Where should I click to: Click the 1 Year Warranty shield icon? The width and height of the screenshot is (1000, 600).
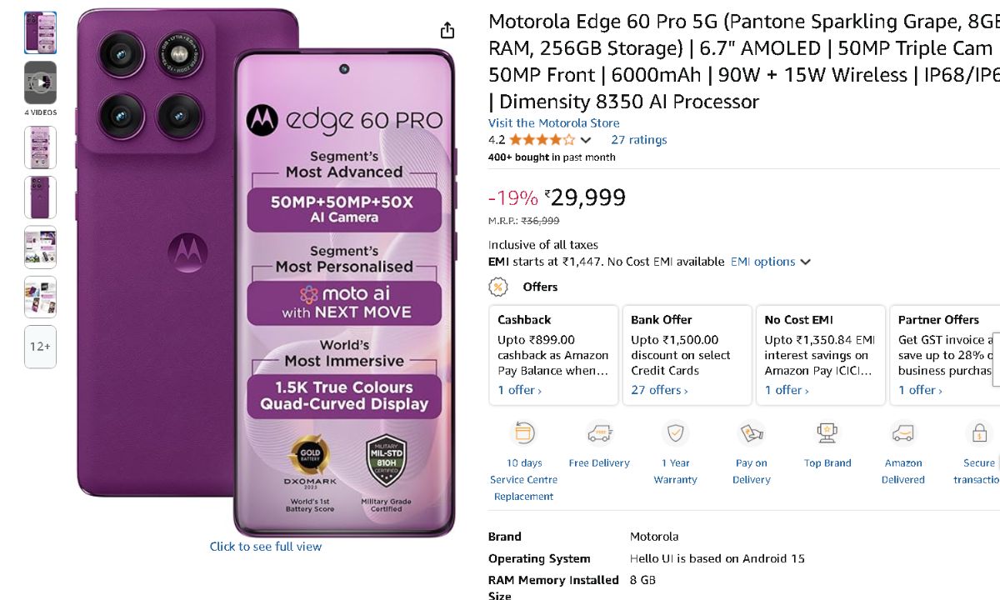[675, 433]
